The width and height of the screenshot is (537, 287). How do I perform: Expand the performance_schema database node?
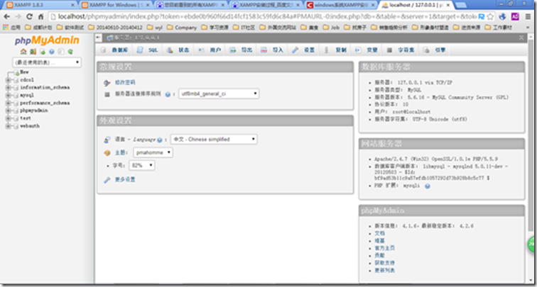9,103
